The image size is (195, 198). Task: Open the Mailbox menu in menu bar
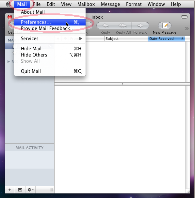point(86,4)
